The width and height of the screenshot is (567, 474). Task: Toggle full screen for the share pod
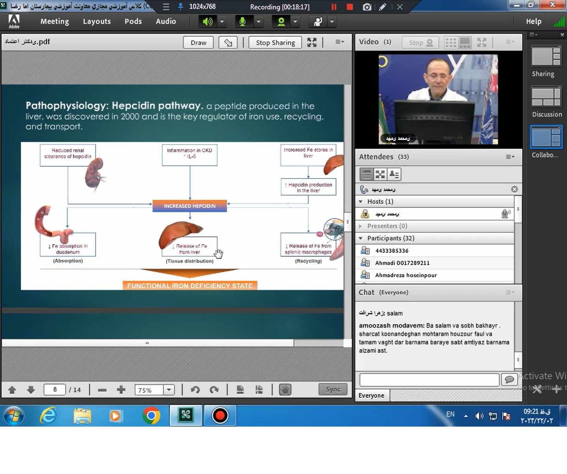click(312, 43)
